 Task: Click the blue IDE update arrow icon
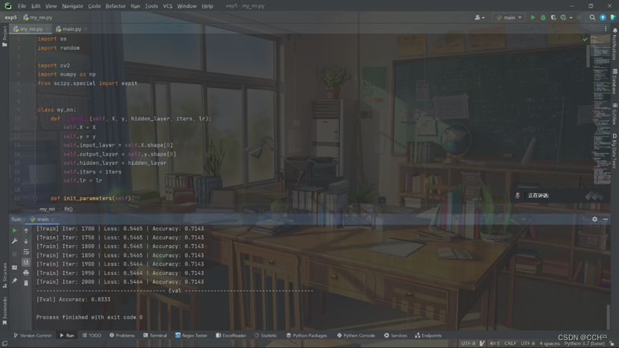click(603, 17)
